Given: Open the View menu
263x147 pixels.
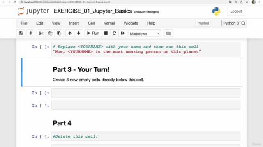Looking at the screenshot, I should [56, 23].
